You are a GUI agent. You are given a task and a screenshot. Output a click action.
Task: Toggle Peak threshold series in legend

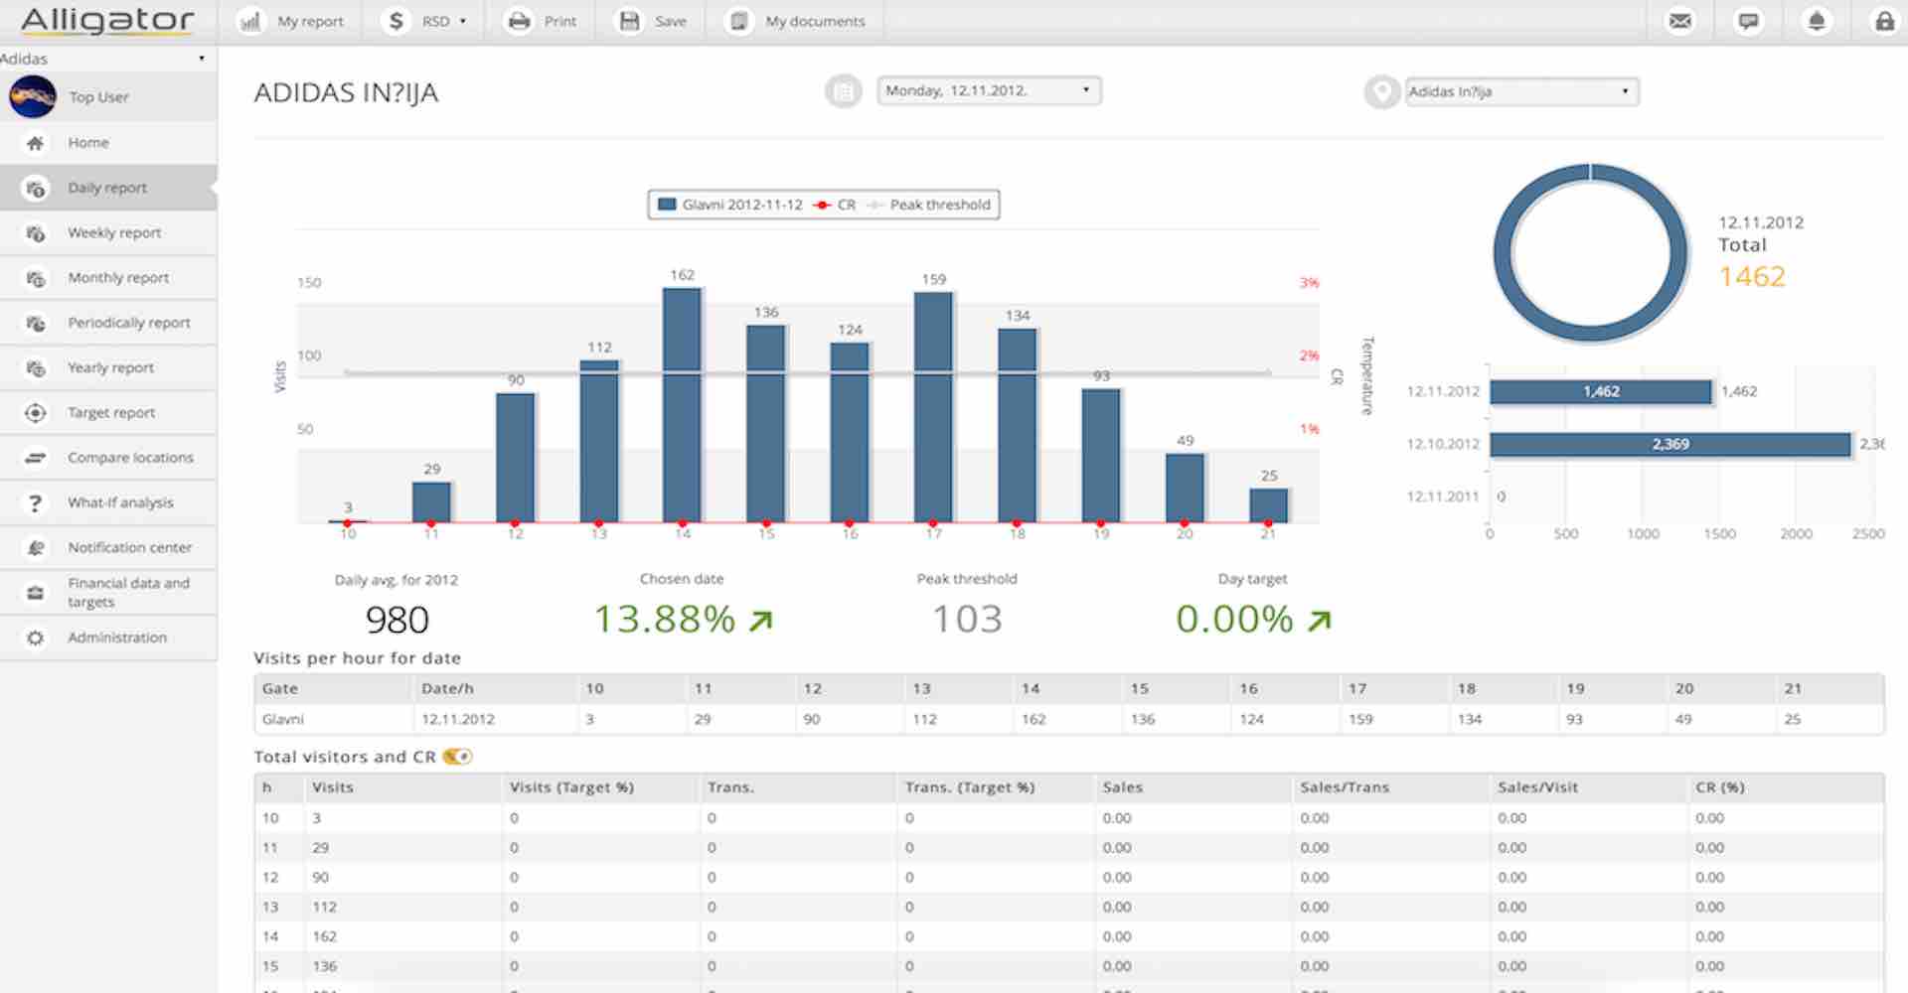click(x=928, y=205)
